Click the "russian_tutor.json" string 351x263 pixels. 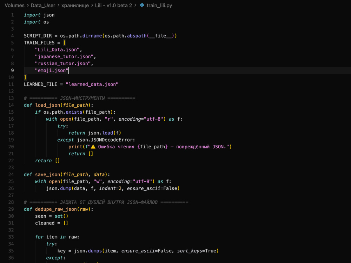tap(63, 63)
